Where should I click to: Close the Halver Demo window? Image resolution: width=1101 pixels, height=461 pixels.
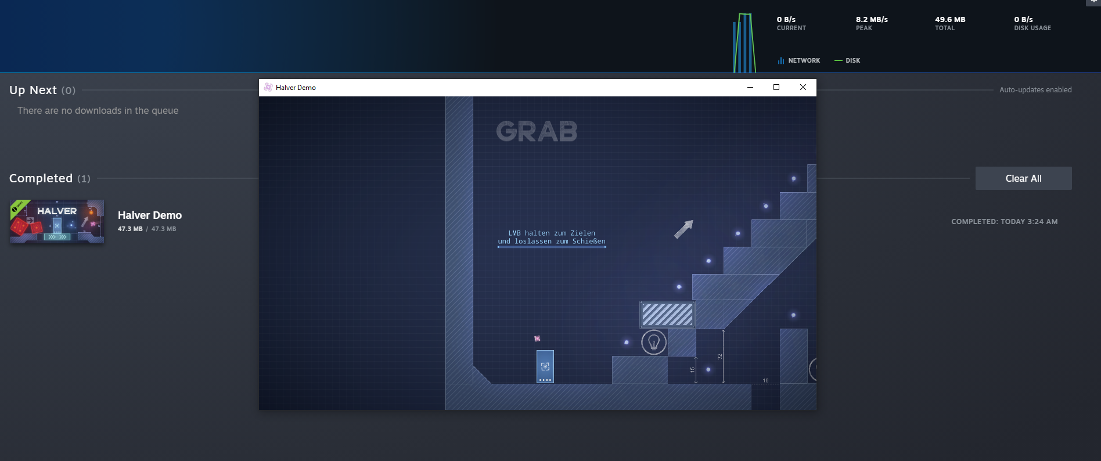point(803,88)
